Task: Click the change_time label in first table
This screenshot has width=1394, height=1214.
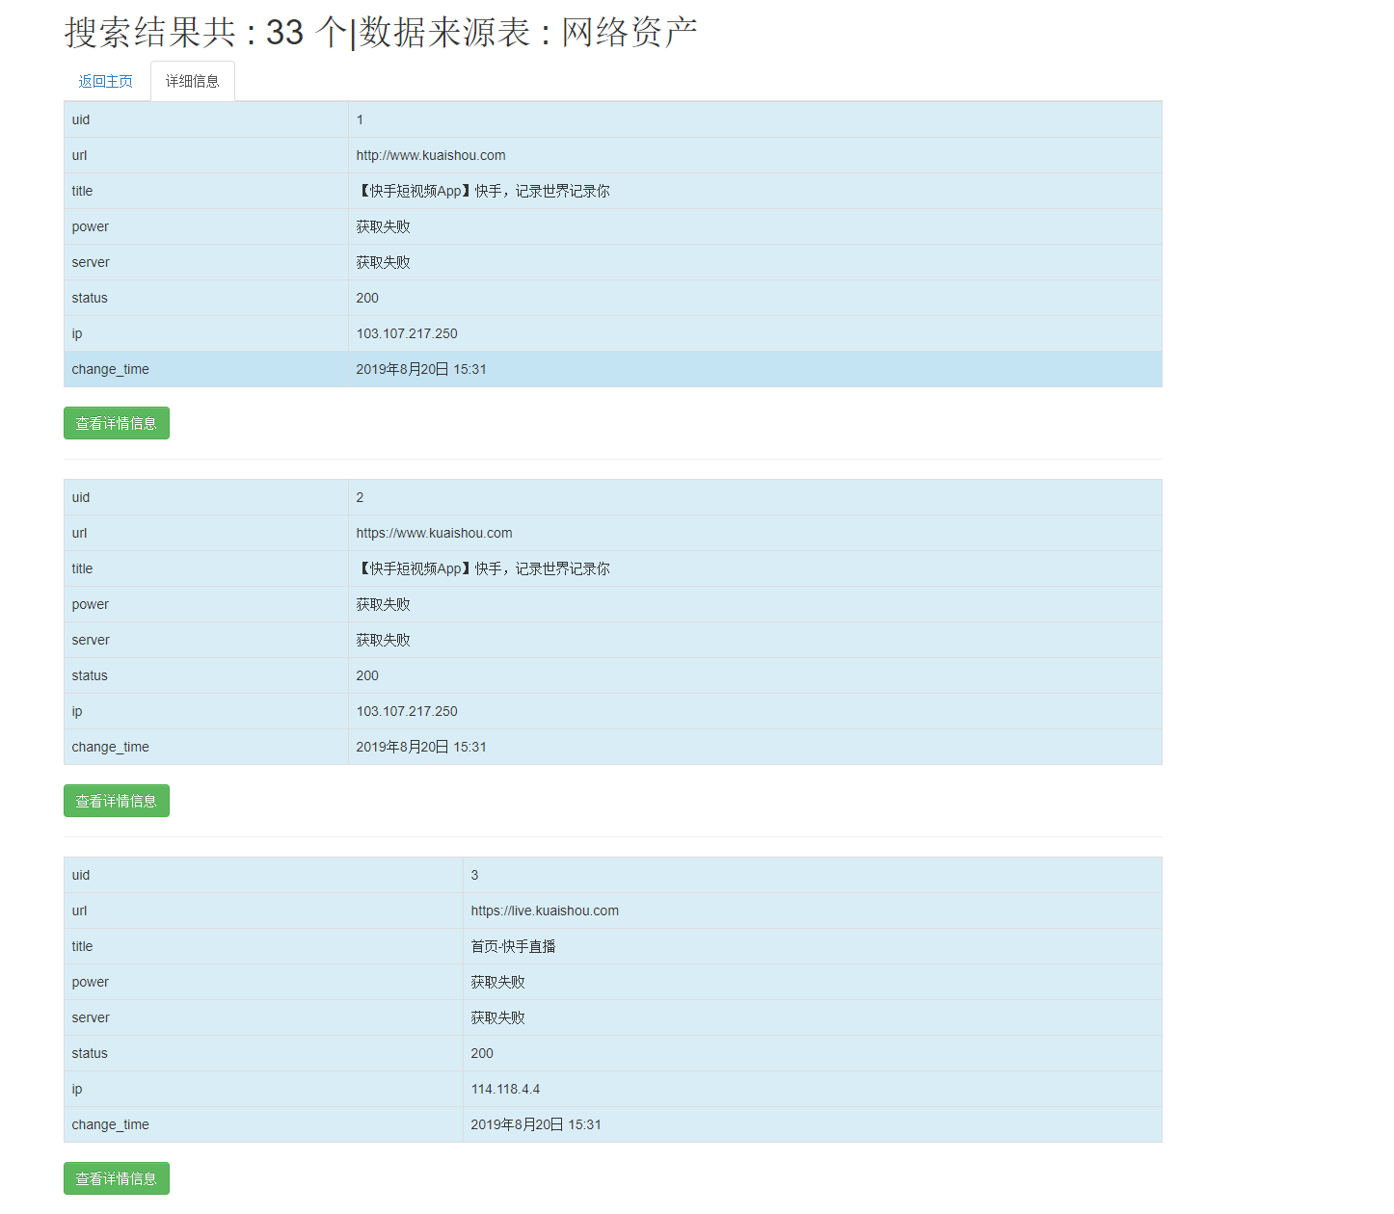Action: pyautogui.click(x=110, y=369)
